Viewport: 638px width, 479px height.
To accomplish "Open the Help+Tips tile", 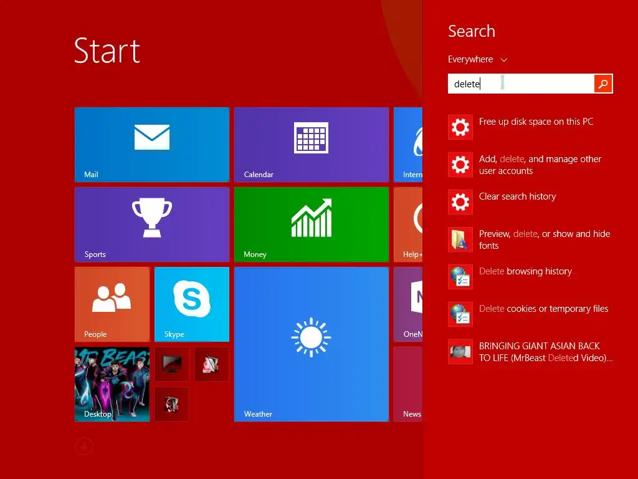I will click(408, 225).
